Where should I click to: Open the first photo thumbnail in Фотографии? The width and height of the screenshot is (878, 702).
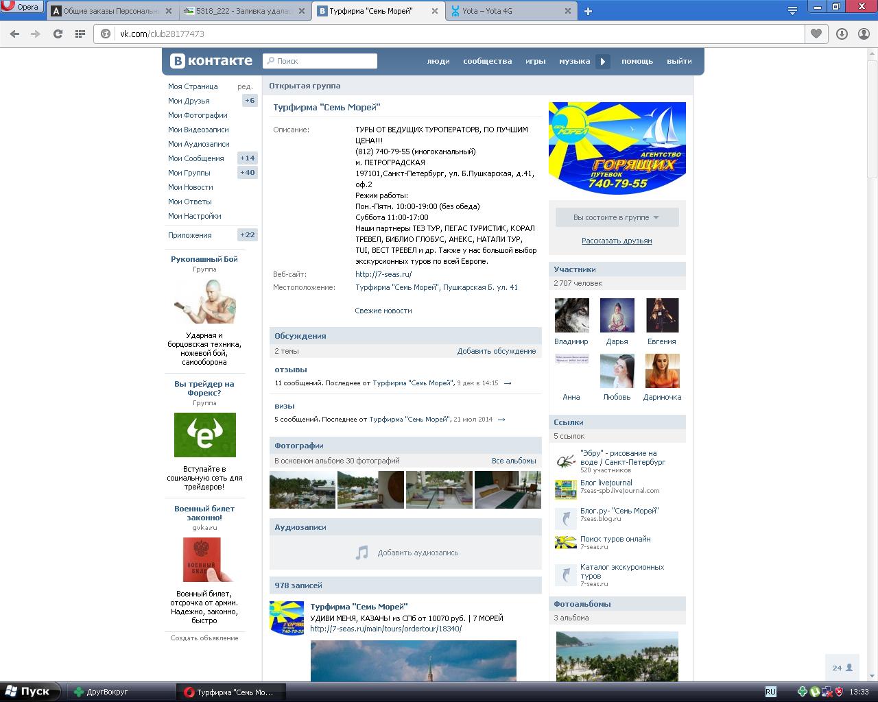pyautogui.click(x=302, y=489)
